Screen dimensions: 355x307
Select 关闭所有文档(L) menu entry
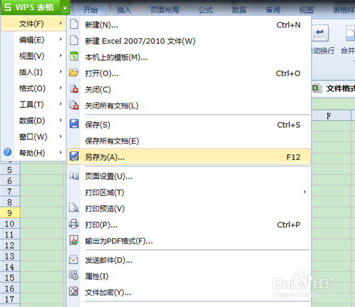(189, 106)
